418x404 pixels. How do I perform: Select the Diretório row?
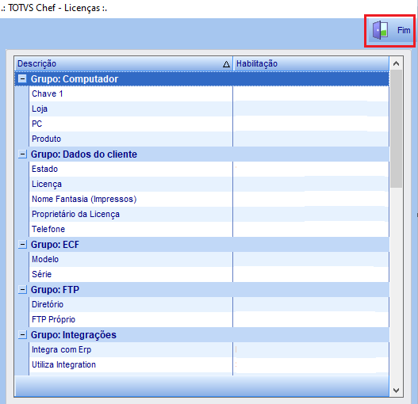pyautogui.click(x=209, y=304)
